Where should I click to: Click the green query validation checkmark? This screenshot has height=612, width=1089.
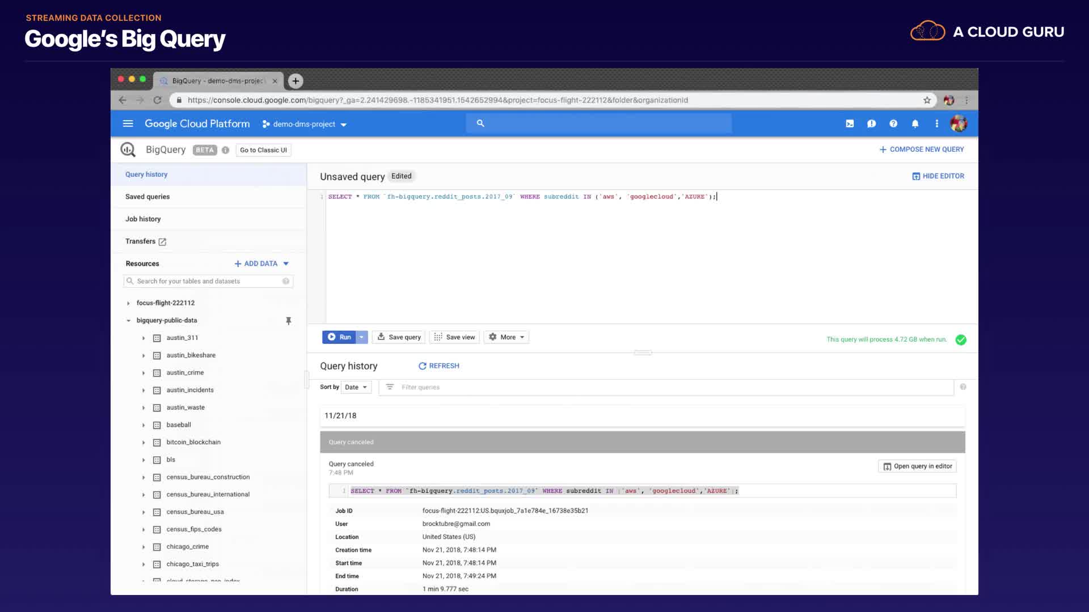pyautogui.click(x=961, y=339)
